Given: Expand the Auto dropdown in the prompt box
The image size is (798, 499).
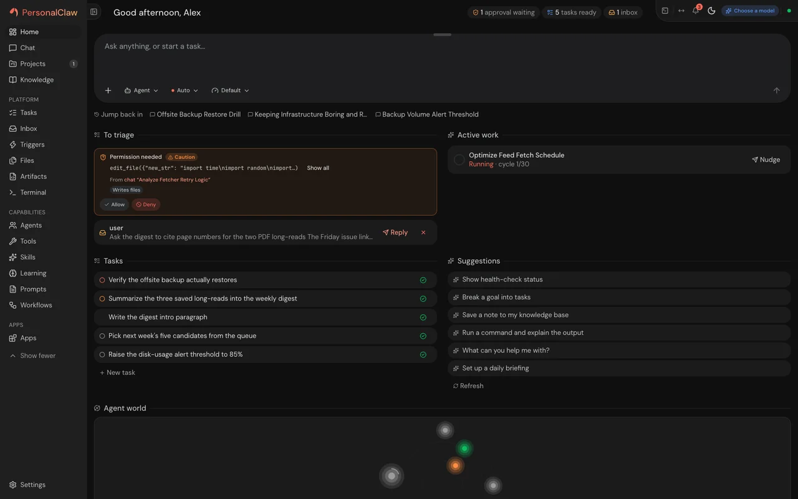Looking at the screenshot, I should point(185,90).
